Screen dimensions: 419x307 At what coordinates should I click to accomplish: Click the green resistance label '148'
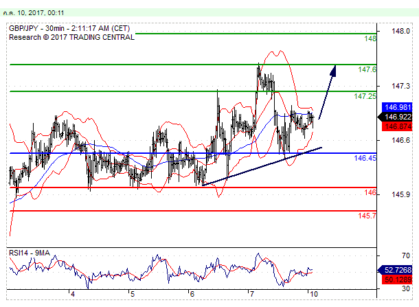tap(370, 38)
